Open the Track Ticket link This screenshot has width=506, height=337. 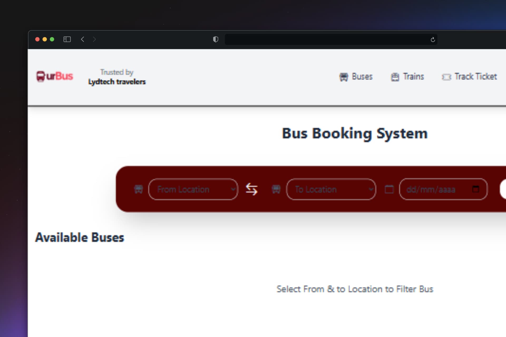pyautogui.click(x=475, y=77)
